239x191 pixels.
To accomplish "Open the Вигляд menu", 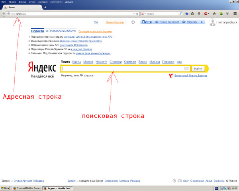I will point(22,2).
